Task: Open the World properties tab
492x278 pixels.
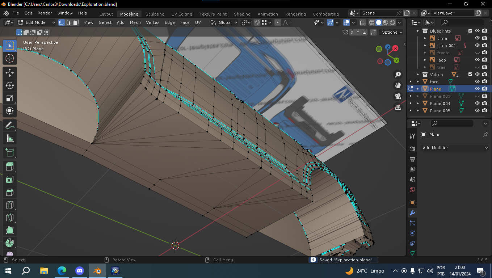Action: [x=412, y=190]
